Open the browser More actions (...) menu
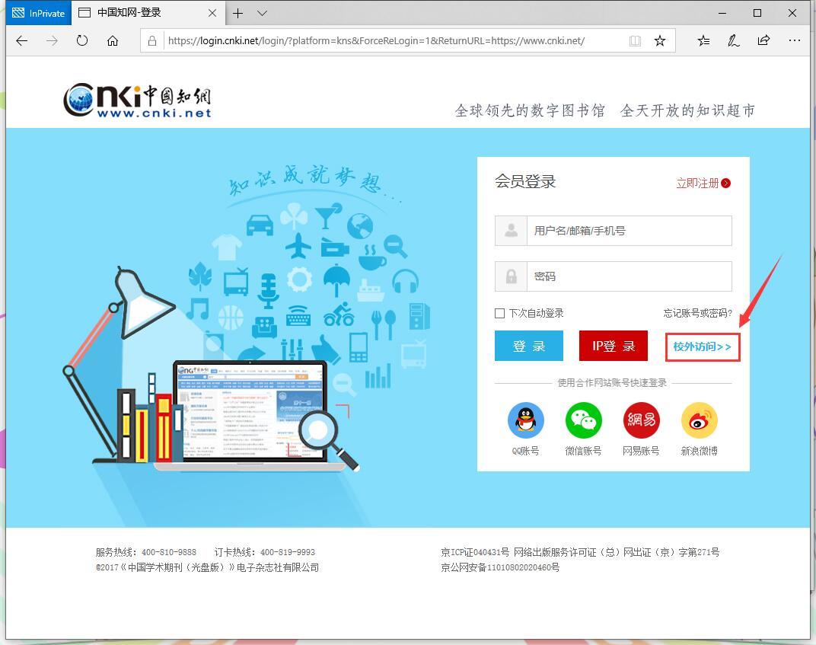Viewport: 816px width, 645px height. click(795, 40)
